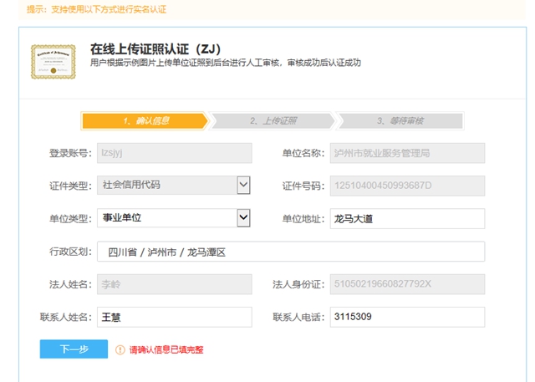The height and width of the screenshot is (382, 535).
Task: Open the 行政区划 region selector
Action: pyautogui.click(x=291, y=252)
